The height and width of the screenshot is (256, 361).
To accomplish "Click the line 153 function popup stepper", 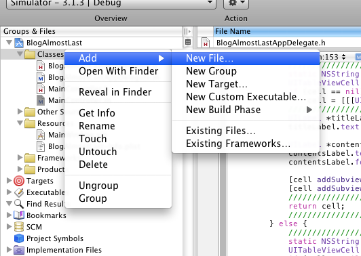I will (343, 57).
